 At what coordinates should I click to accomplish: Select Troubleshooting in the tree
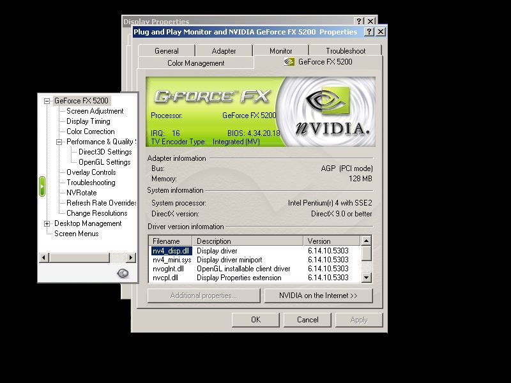point(91,183)
